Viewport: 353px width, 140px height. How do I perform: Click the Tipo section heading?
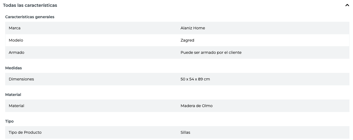[9, 121]
